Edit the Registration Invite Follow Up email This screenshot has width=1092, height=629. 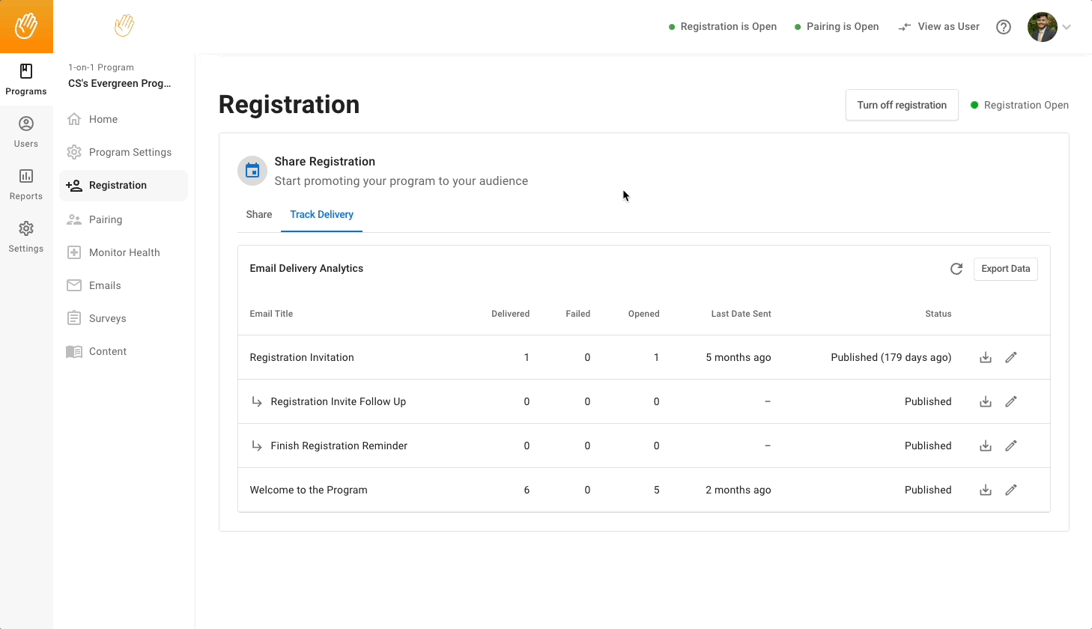1010,402
